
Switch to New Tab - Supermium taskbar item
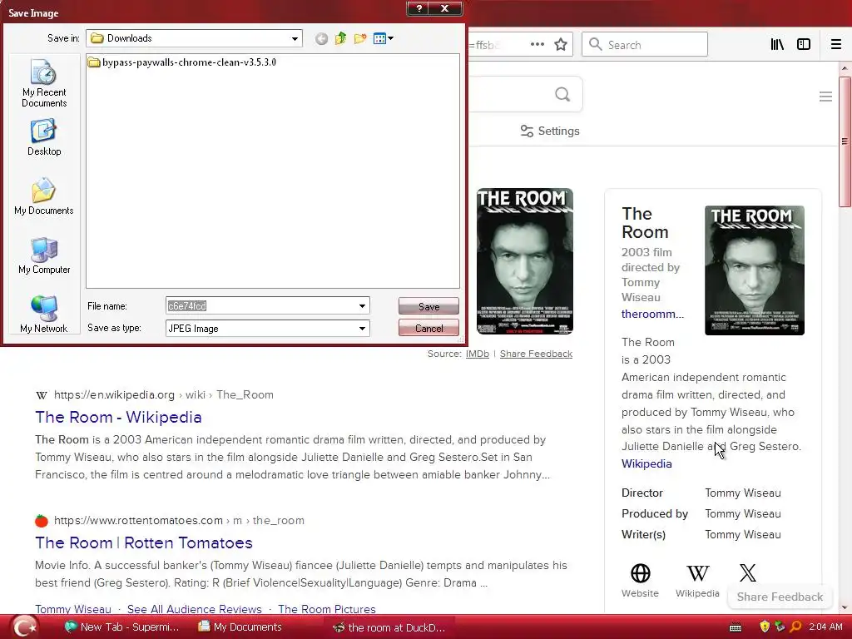coord(121,627)
